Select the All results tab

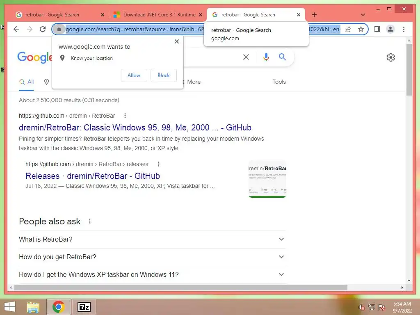pyautogui.click(x=26, y=82)
